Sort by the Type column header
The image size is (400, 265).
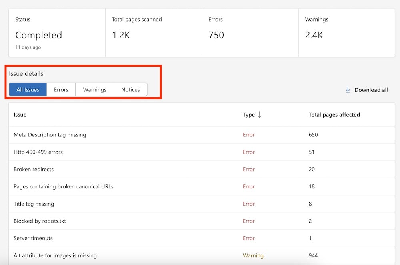tap(249, 115)
